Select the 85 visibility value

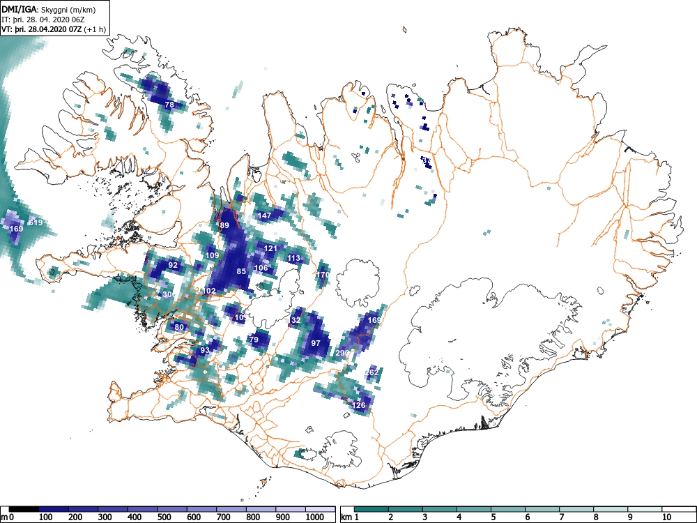241,271
